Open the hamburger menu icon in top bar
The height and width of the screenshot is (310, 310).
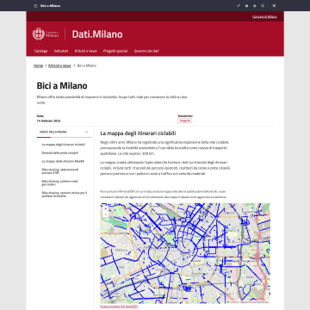(274, 6)
